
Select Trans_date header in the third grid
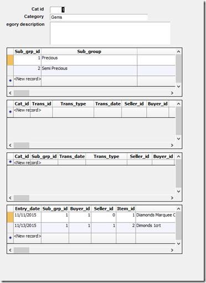pos(72,156)
